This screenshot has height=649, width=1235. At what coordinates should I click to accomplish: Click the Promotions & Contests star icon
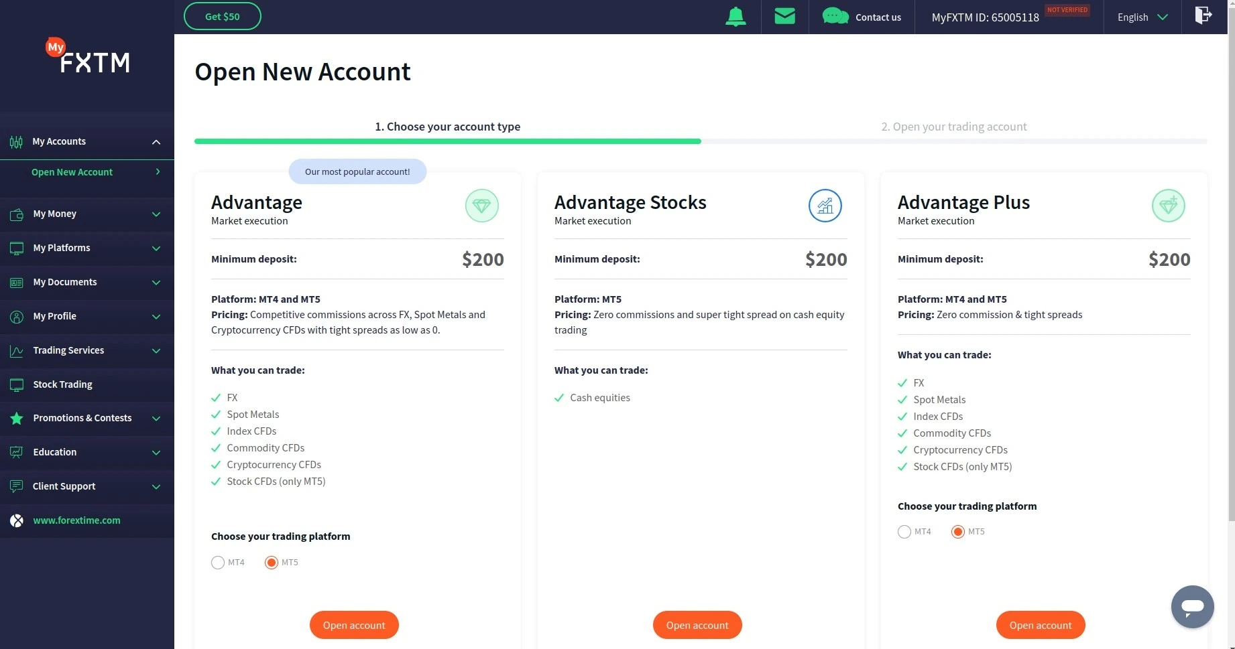[17, 419]
